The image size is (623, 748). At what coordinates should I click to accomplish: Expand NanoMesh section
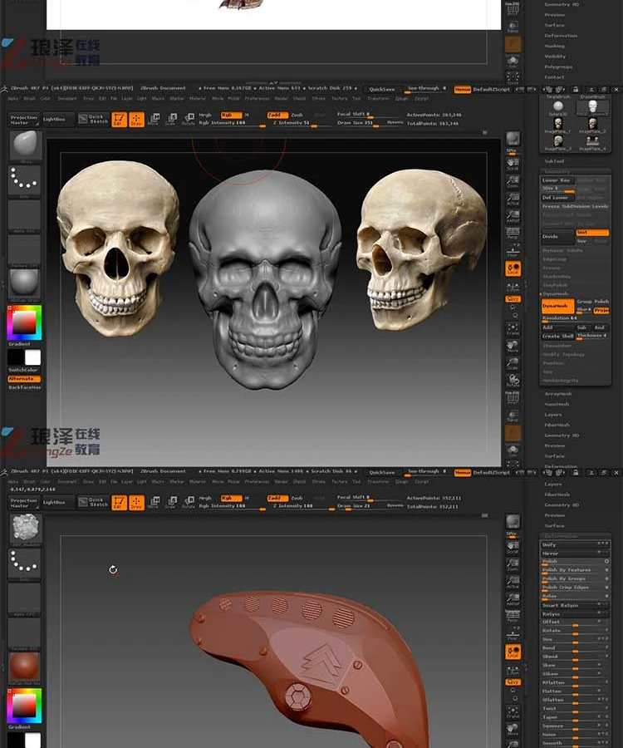[557, 404]
